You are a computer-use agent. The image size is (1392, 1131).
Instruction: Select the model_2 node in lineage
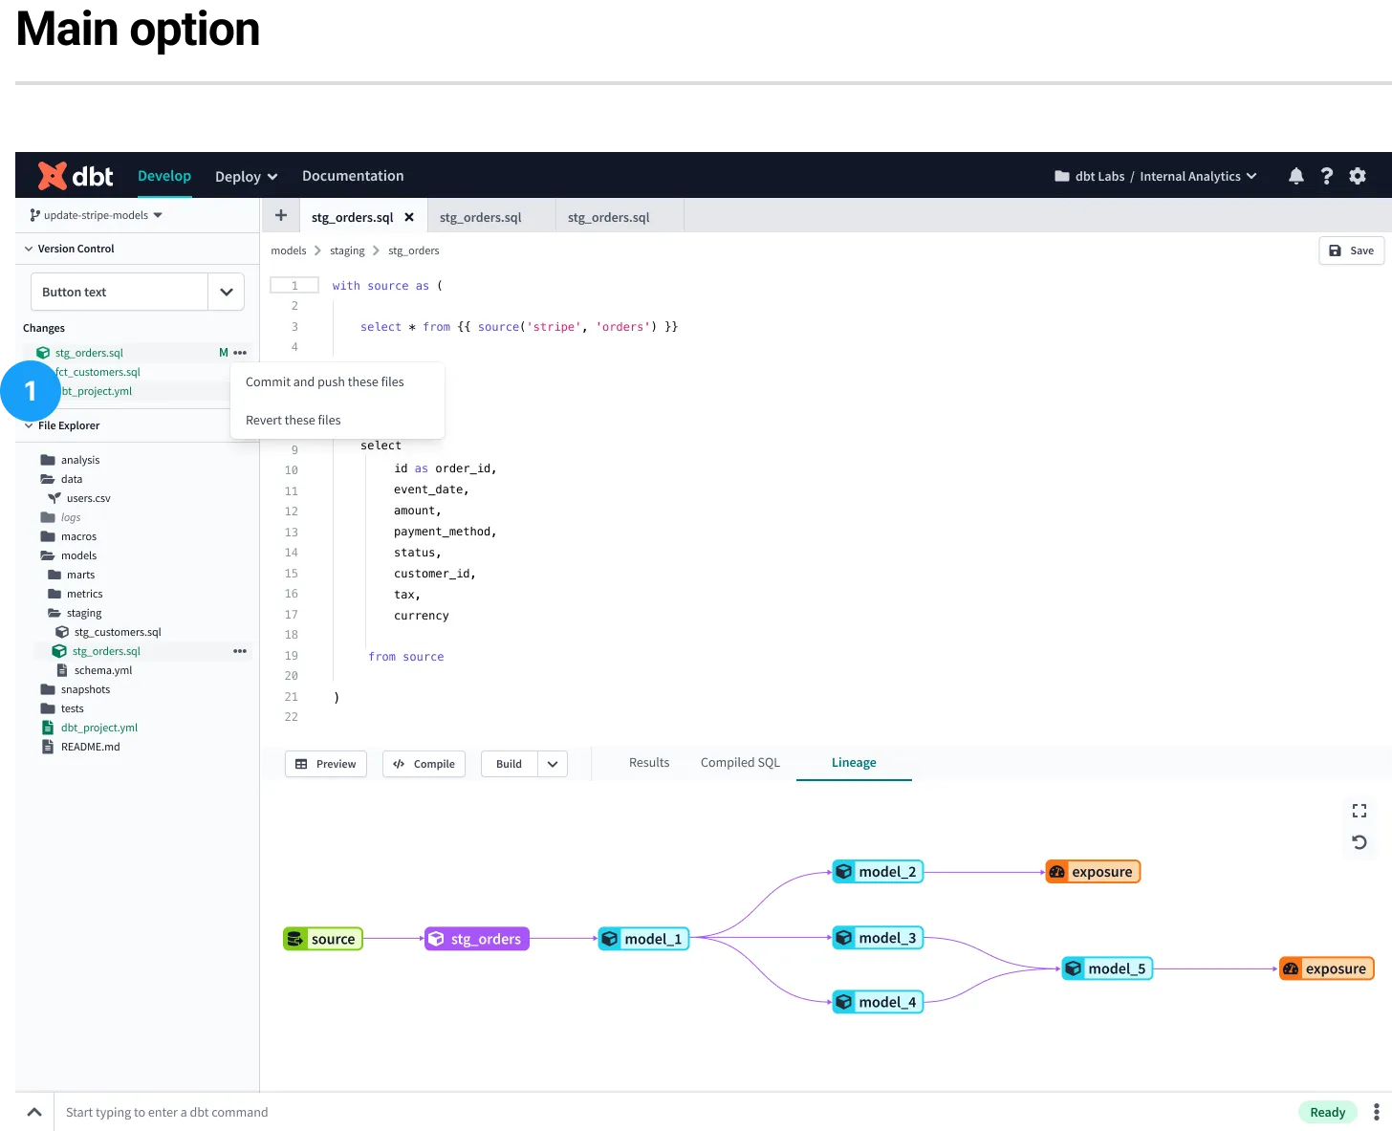[878, 872]
